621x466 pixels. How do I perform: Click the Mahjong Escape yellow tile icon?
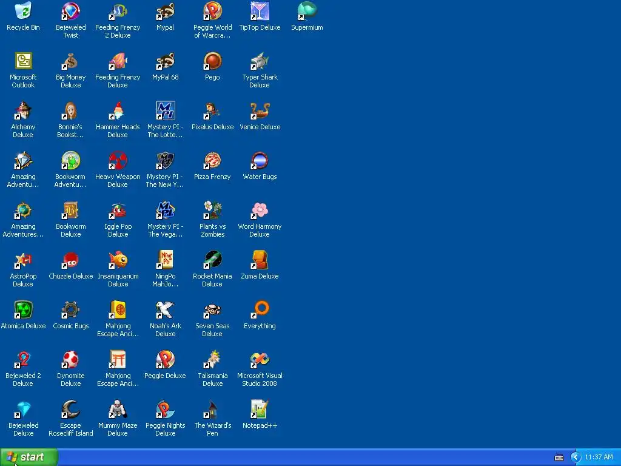coord(118,309)
